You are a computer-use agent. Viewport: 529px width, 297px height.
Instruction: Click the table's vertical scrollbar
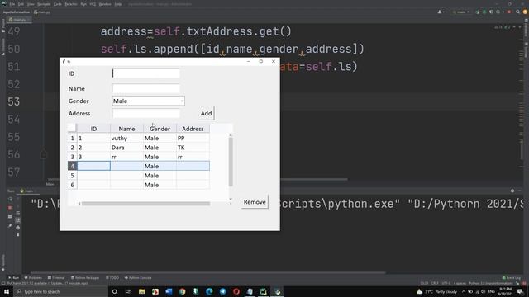point(231,162)
